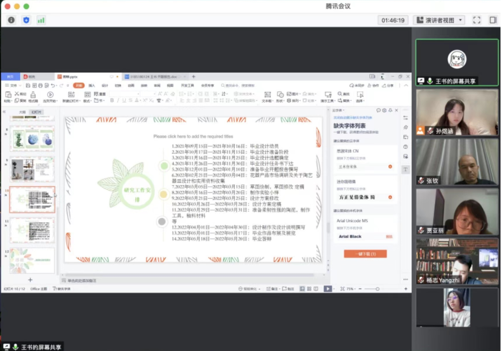
Task: Toggle the participant video sidebar panel
Action: pos(493,20)
